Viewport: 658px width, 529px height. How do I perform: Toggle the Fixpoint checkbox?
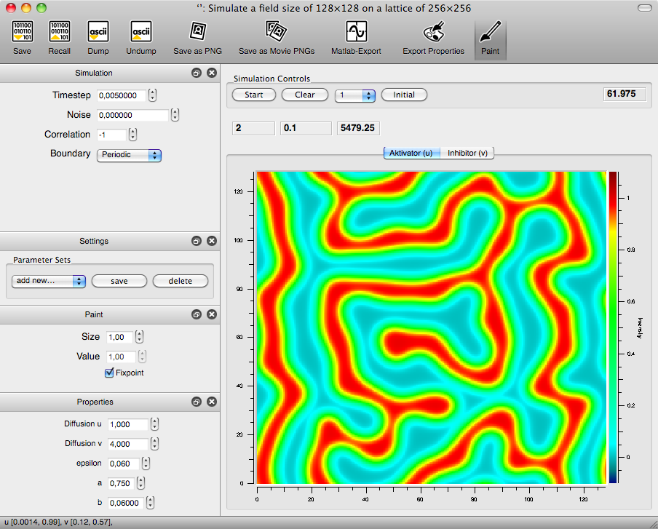[110, 373]
